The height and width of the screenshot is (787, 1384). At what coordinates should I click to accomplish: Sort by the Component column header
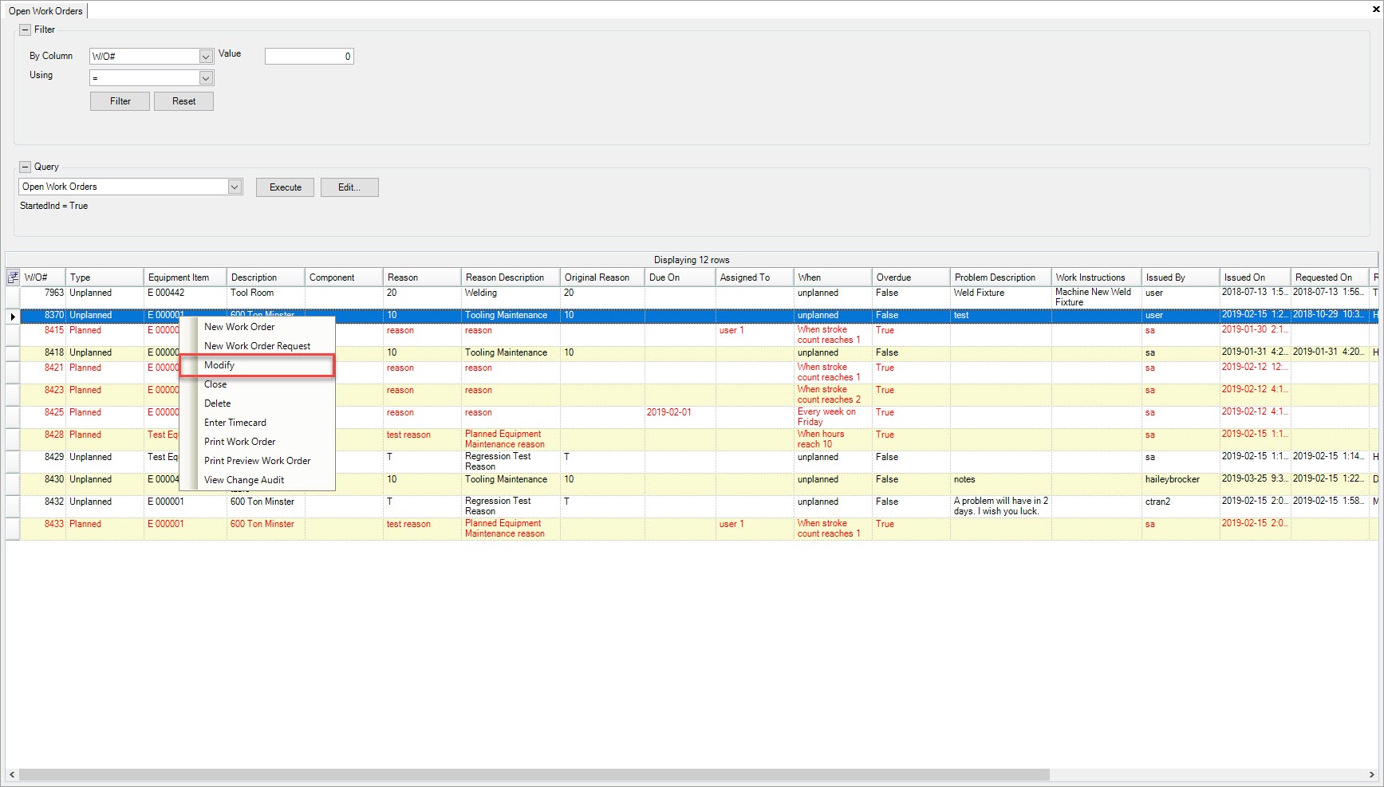tap(344, 277)
